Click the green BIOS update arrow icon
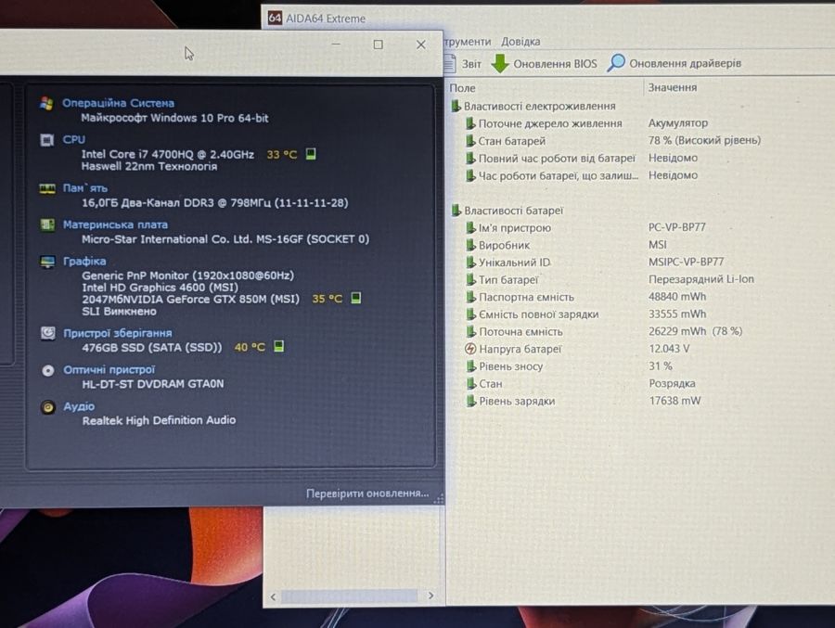835x628 pixels. 500,63
